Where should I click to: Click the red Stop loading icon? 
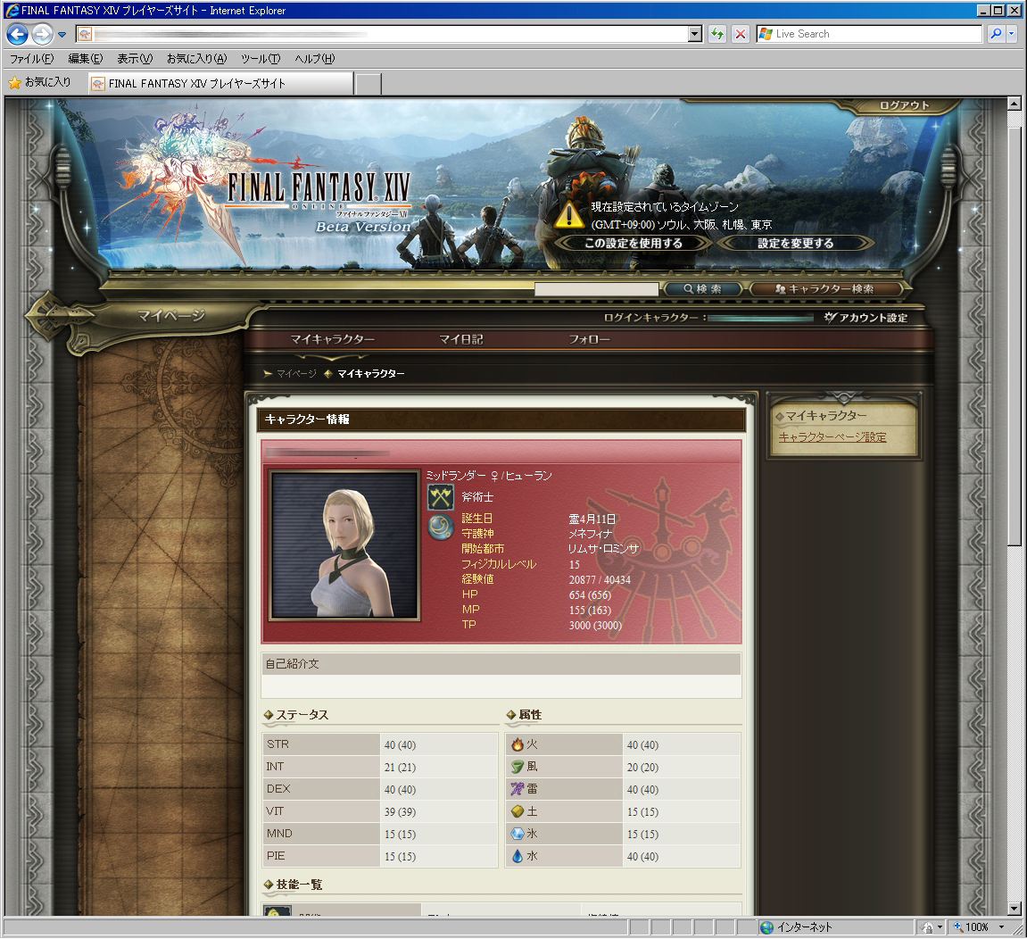(740, 34)
